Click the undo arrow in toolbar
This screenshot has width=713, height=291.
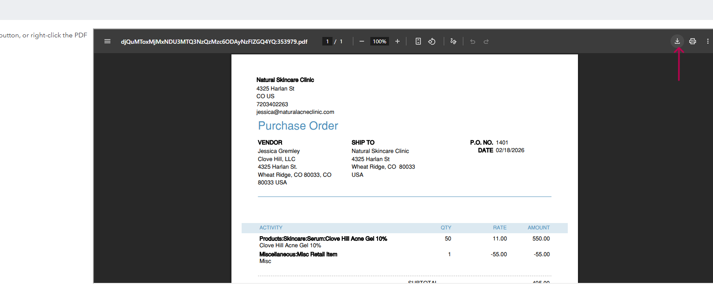[473, 41]
